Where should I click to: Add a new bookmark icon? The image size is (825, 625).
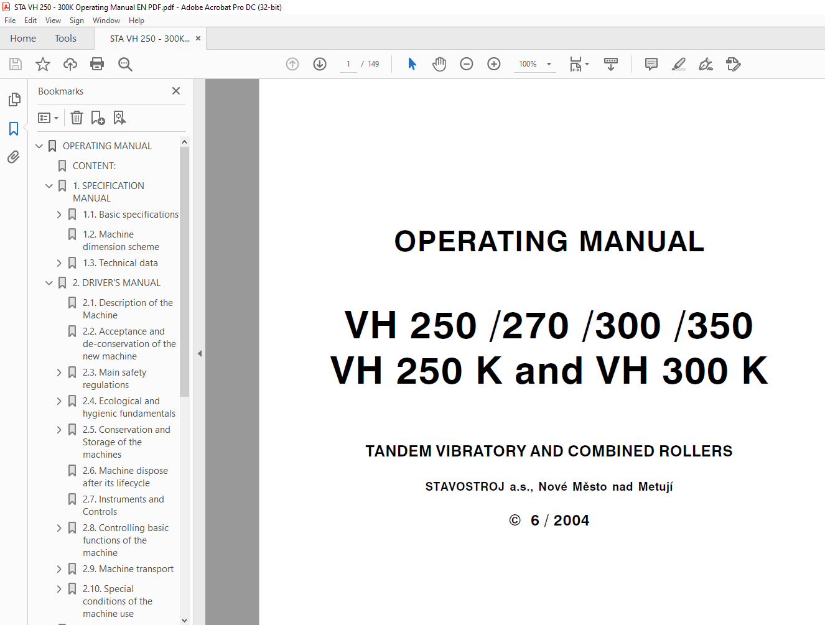click(98, 118)
